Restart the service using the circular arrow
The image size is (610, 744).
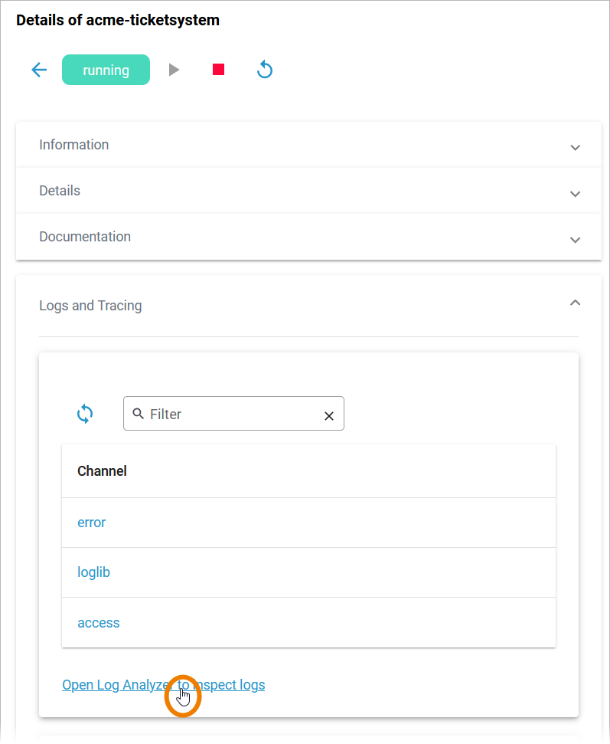(265, 70)
